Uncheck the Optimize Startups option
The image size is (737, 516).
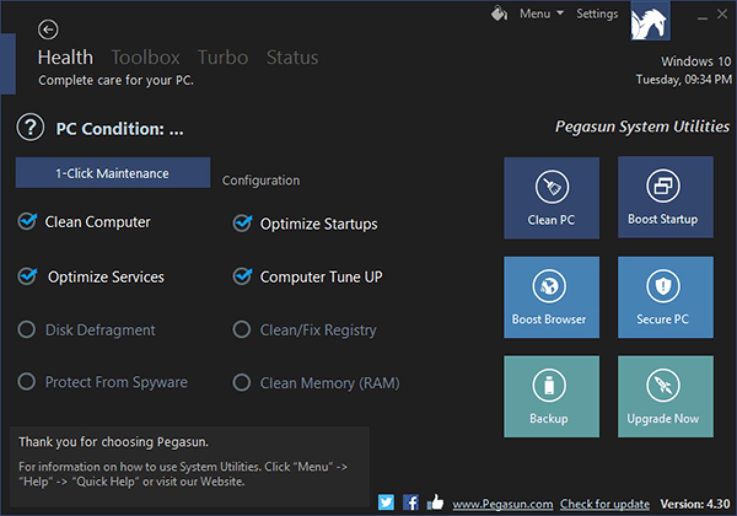pos(242,224)
